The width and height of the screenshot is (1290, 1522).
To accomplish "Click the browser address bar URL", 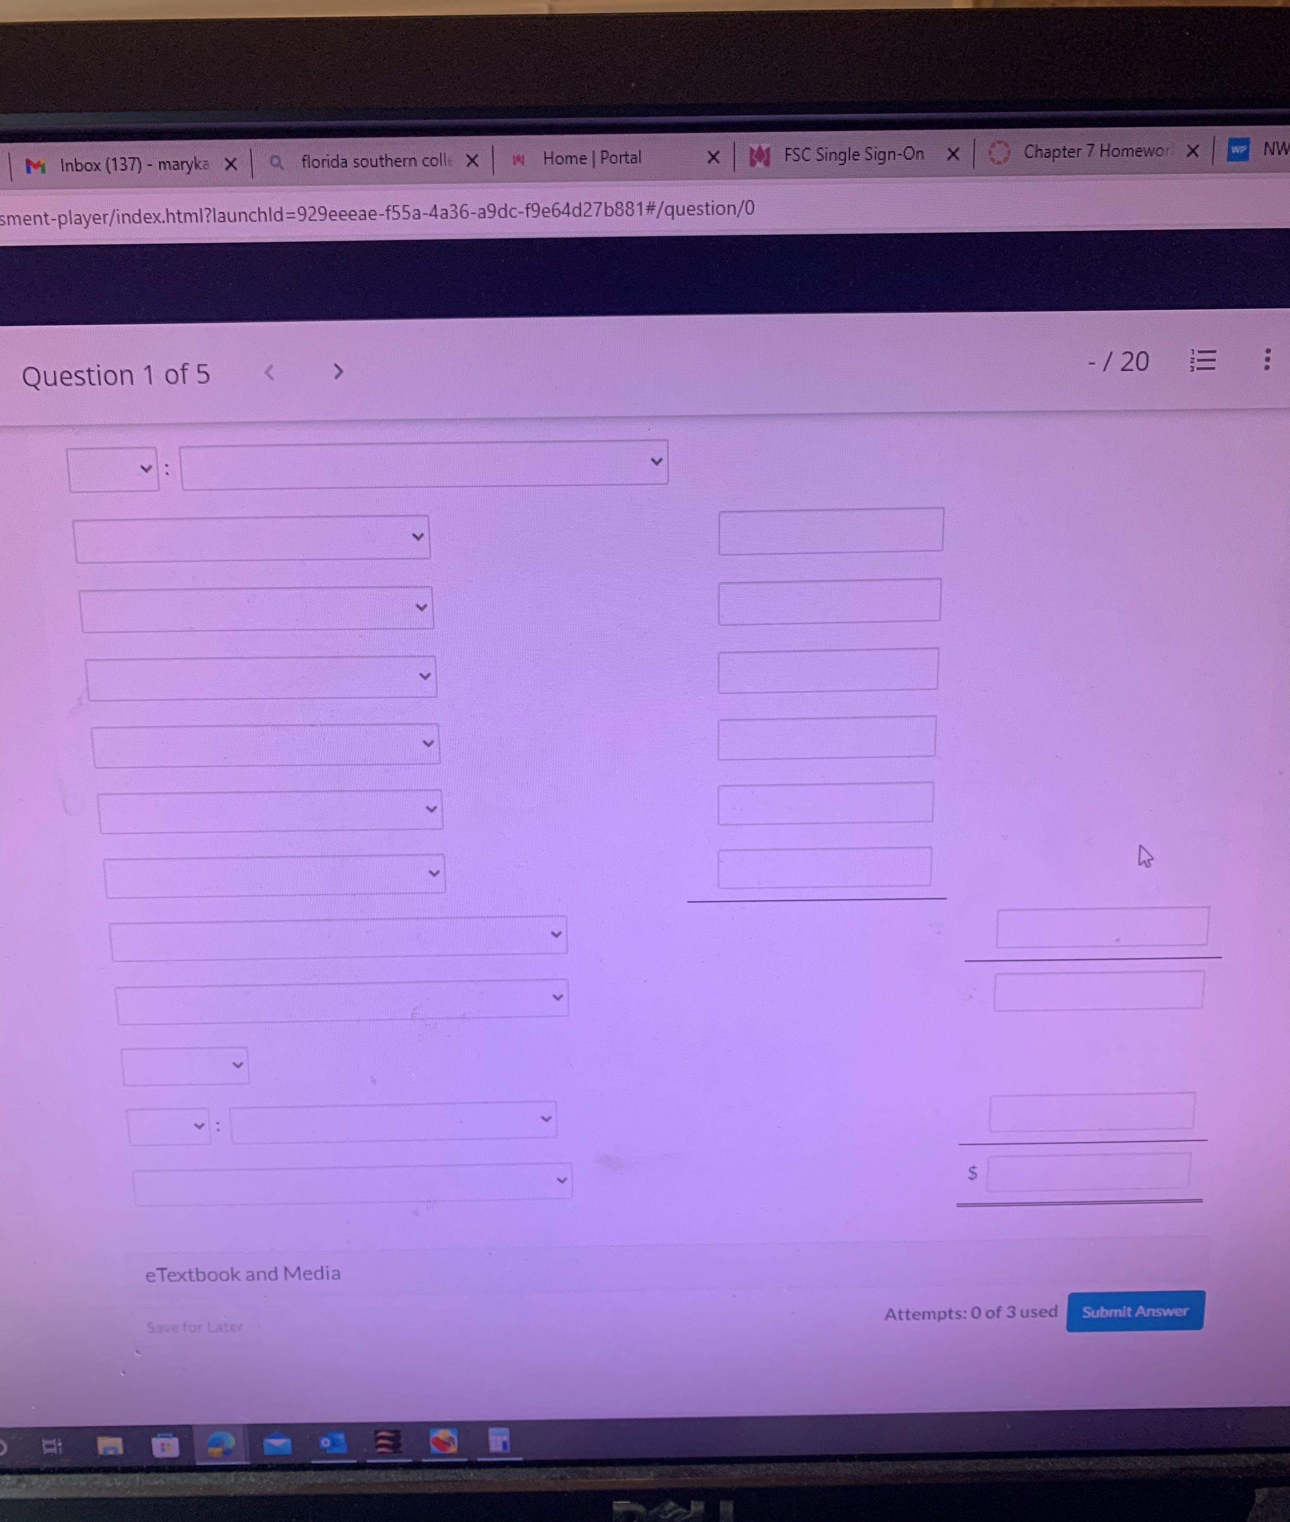I will pyautogui.click(x=378, y=212).
